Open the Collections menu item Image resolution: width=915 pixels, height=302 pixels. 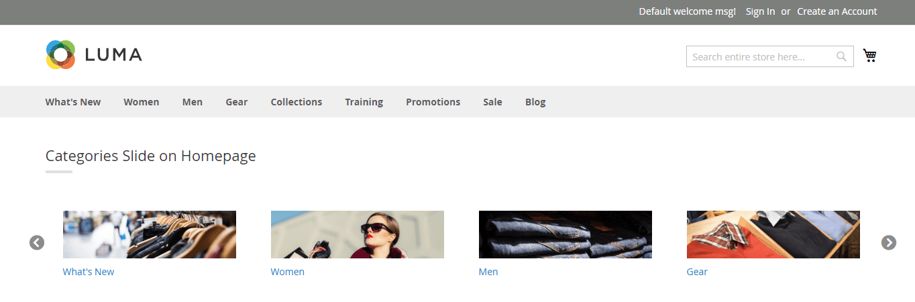[297, 102]
